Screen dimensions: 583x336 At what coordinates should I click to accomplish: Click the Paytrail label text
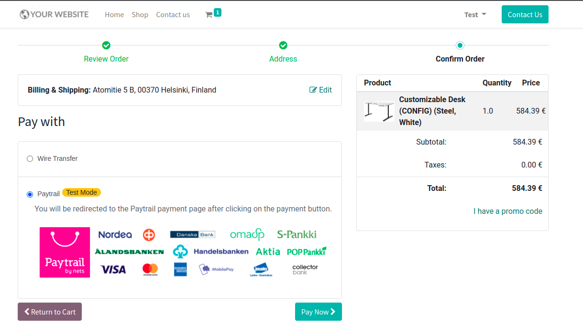click(x=48, y=194)
